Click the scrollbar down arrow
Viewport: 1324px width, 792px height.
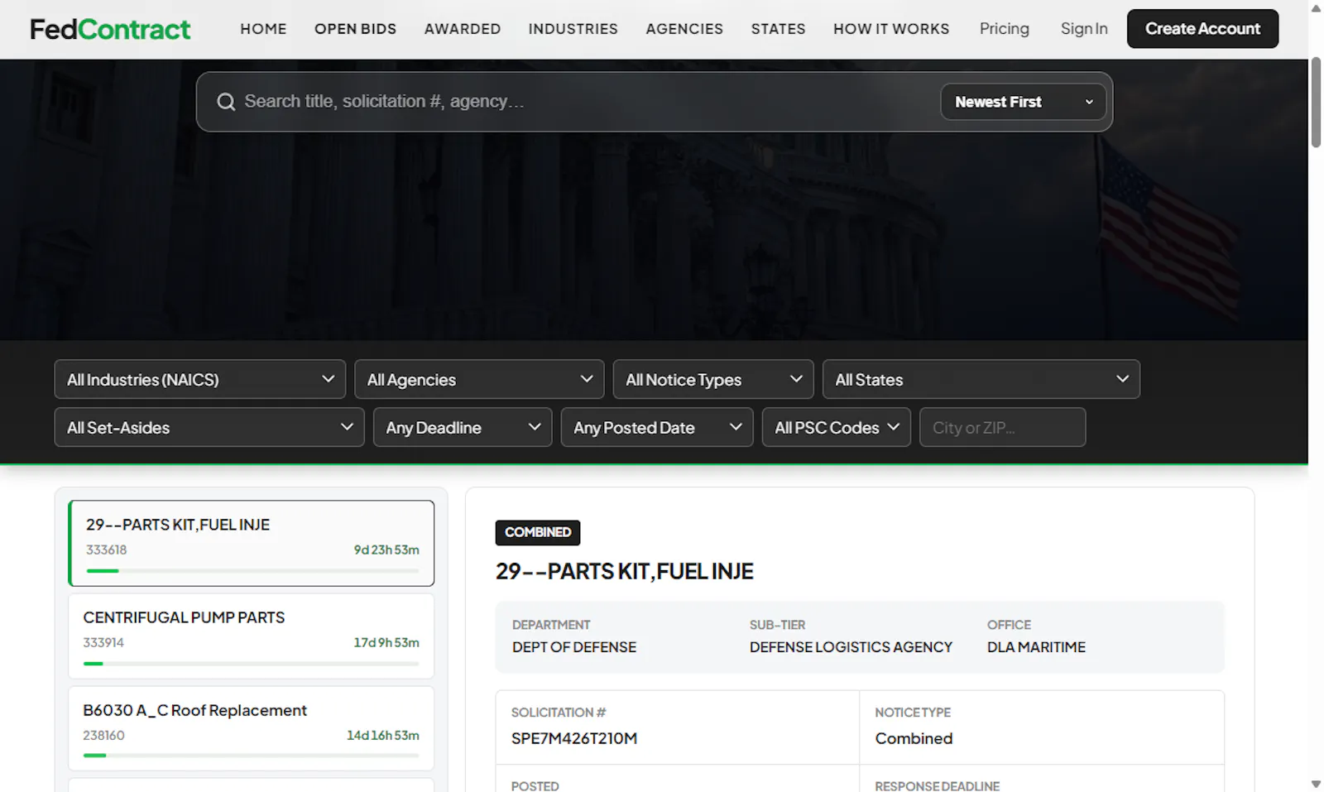pyautogui.click(x=1316, y=784)
